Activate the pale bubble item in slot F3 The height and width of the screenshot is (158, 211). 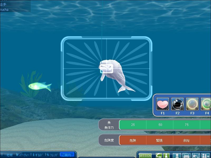point(192,104)
